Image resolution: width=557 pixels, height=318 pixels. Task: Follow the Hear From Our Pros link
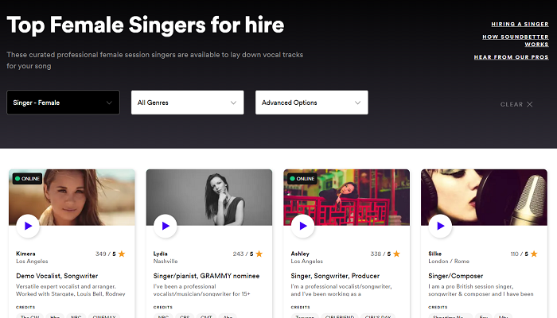pyautogui.click(x=511, y=57)
